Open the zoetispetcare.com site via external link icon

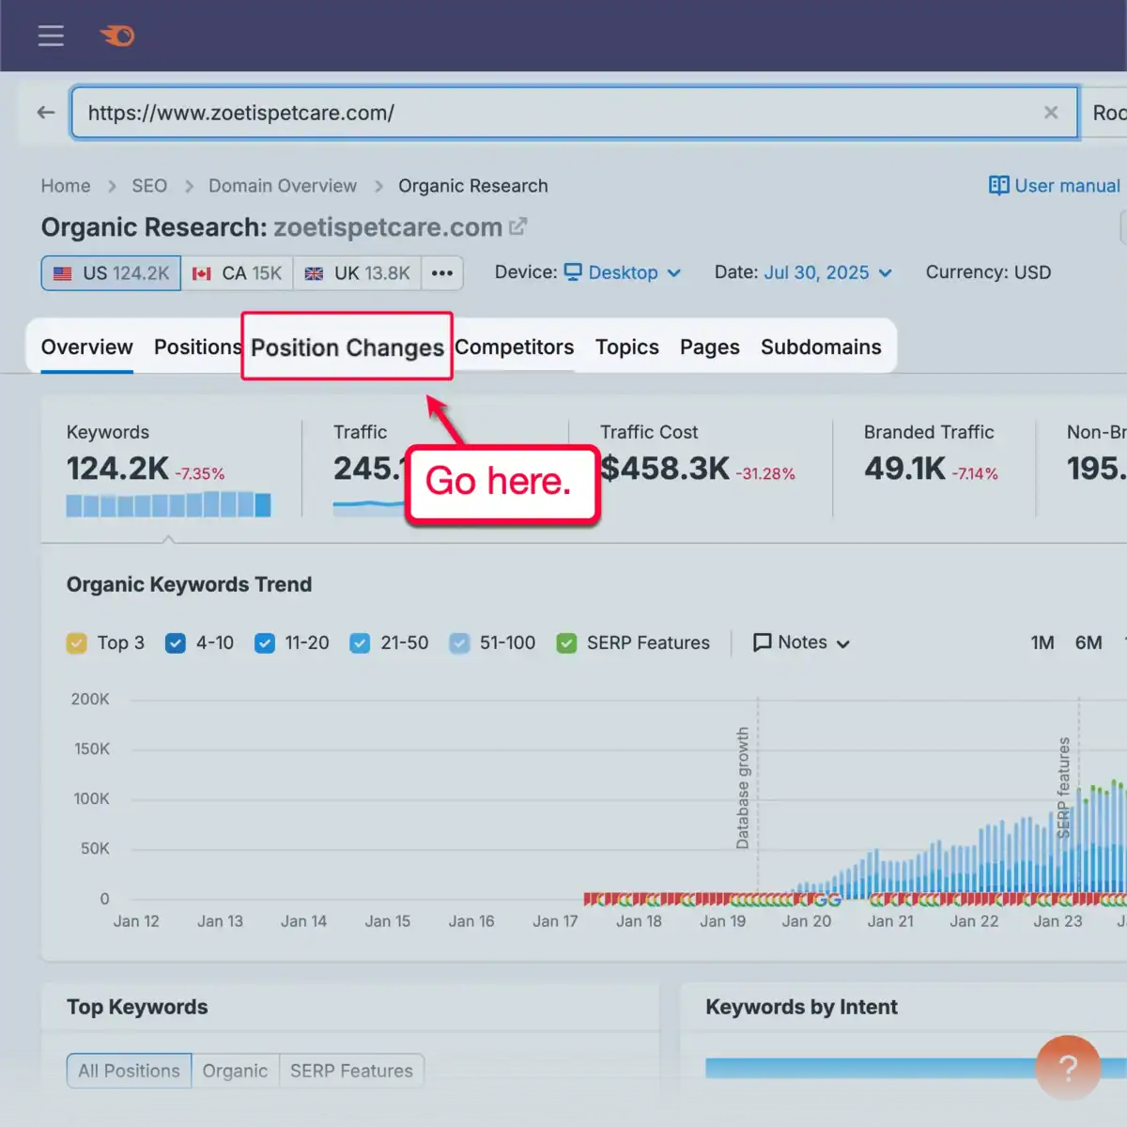point(517,225)
